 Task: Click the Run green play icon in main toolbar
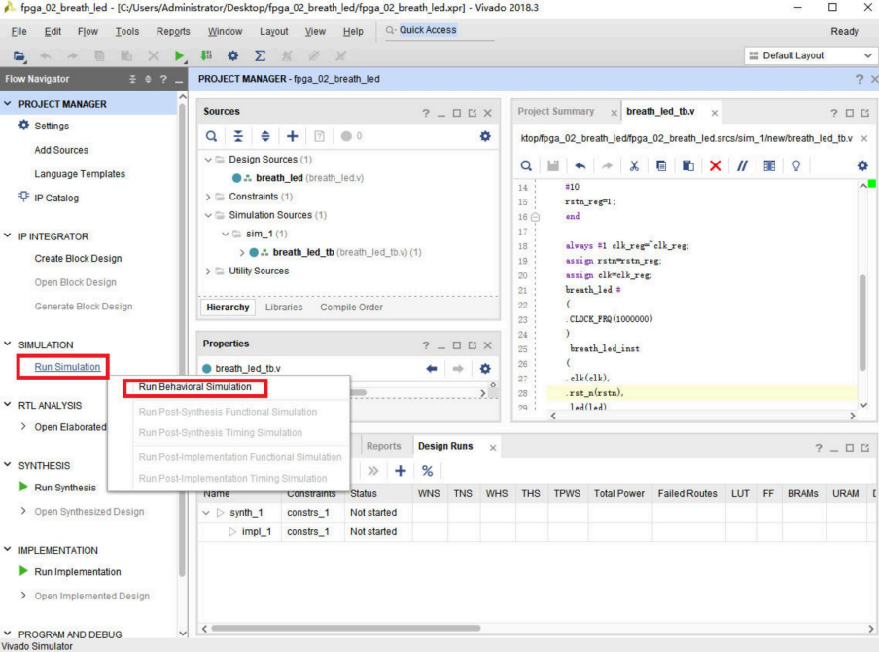180,56
